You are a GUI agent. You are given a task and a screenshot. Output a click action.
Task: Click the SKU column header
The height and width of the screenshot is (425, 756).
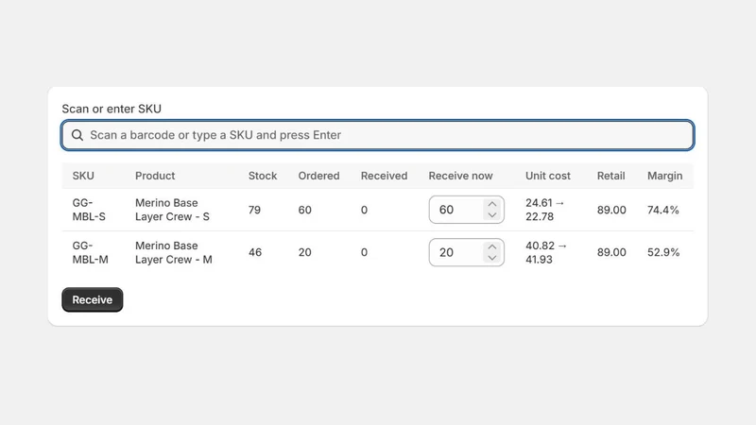[x=83, y=176]
